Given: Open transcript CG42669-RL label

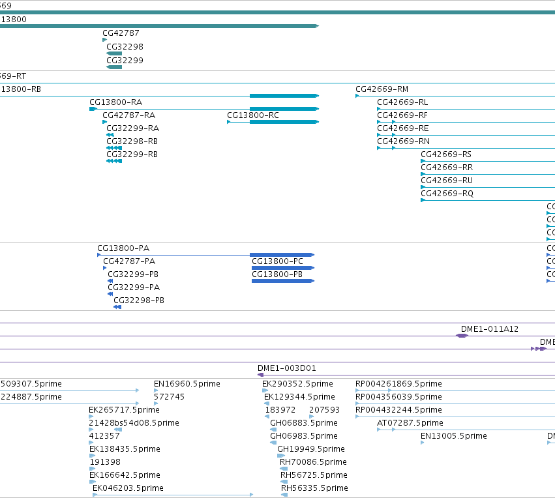Looking at the screenshot, I should (x=402, y=102).
